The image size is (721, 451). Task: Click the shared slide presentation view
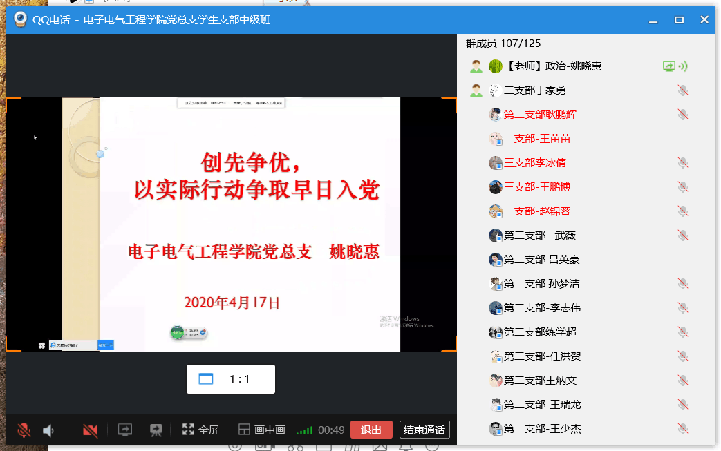tap(231, 224)
